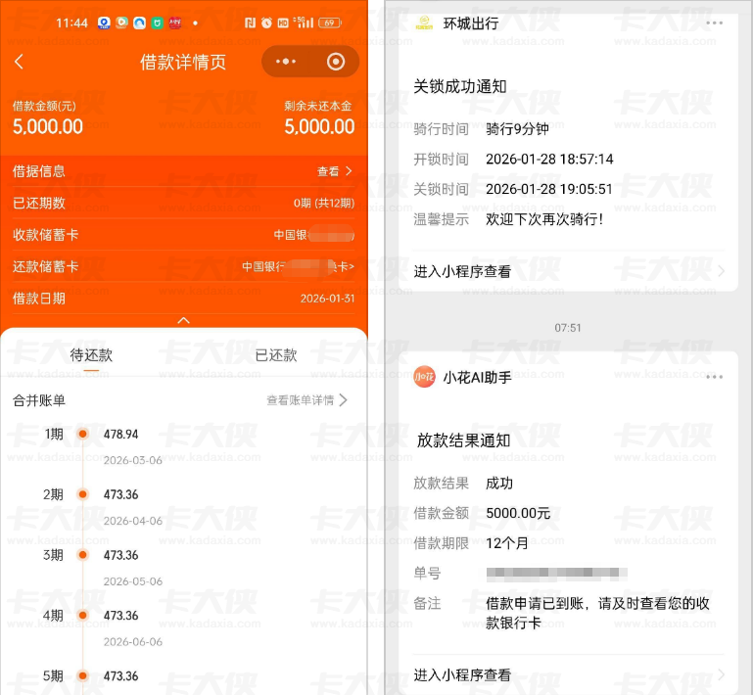Tap the battery indicator in status bar
This screenshot has width=753, height=695.
pos(330,23)
